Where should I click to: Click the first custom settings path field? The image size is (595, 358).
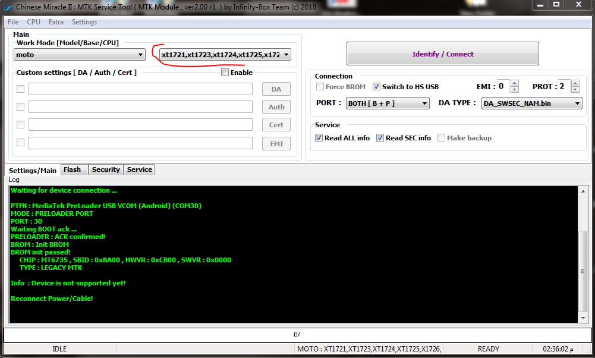click(x=140, y=89)
